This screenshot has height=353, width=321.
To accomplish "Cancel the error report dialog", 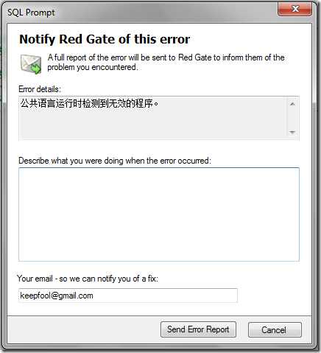I will (x=275, y=329).
